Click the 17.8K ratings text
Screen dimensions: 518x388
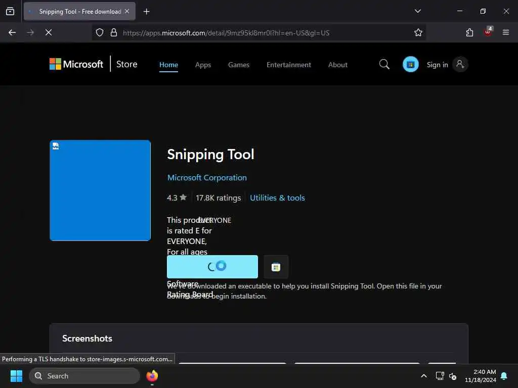click(x=219, y=198)
